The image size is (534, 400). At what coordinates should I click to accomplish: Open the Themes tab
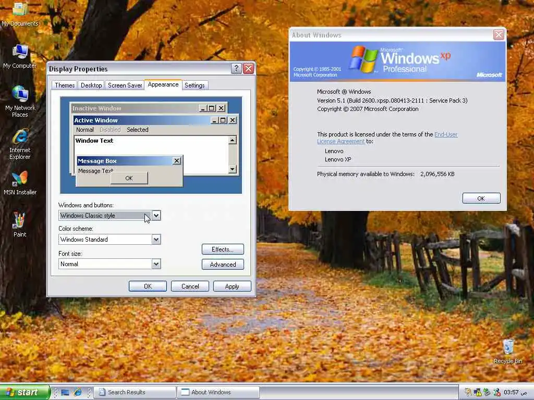64,85
